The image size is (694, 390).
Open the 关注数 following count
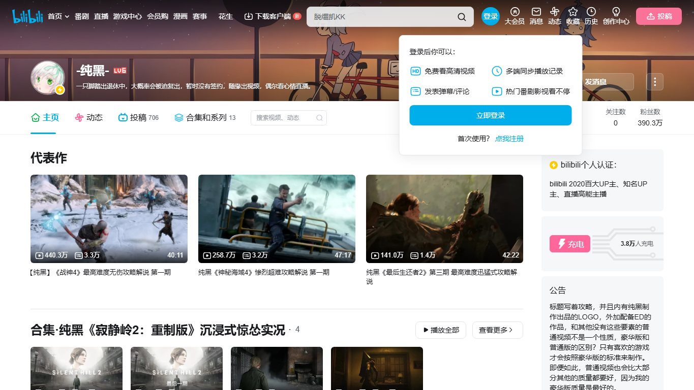(615, 117)
